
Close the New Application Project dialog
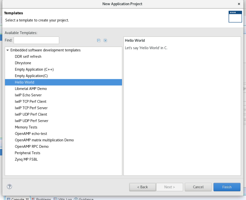(x=239, y=4)
